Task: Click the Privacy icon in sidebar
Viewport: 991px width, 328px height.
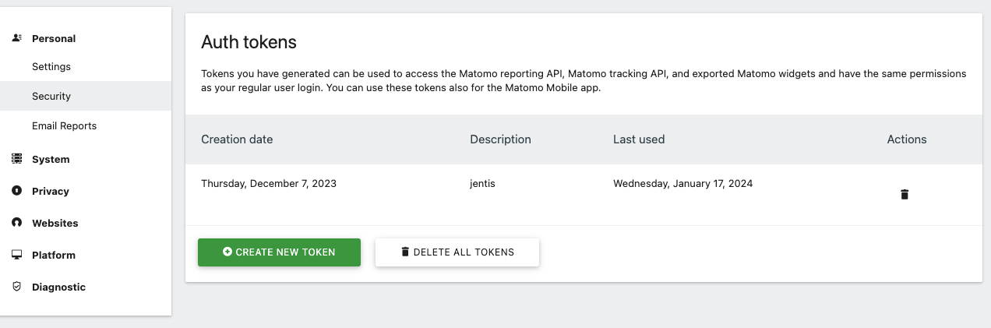Action: click(x=16, y=191)
